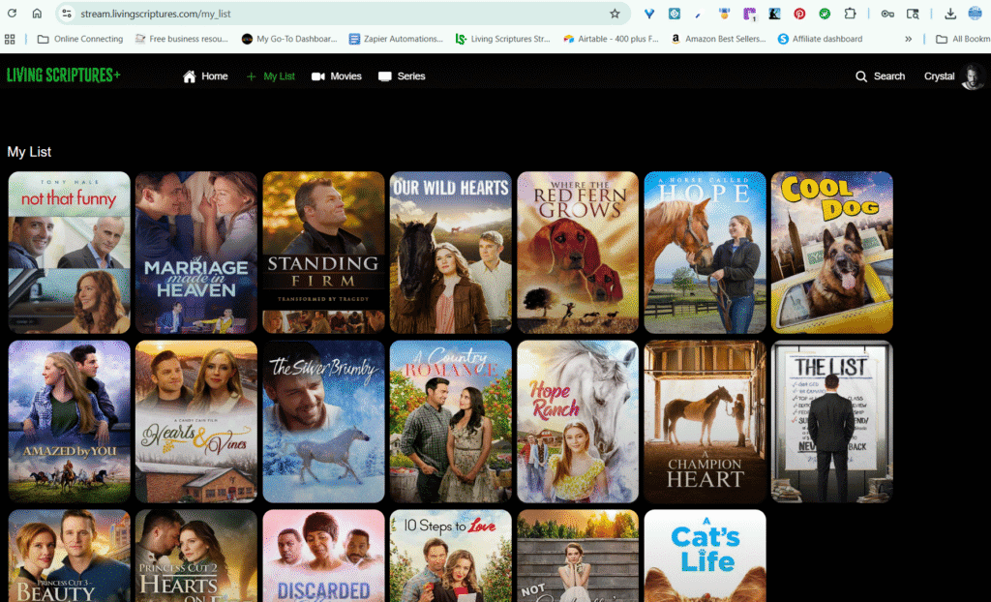This screenshot has height=602, width=991.
Task: Open the Pinterest extension icon
Action: tap(799, 14)
